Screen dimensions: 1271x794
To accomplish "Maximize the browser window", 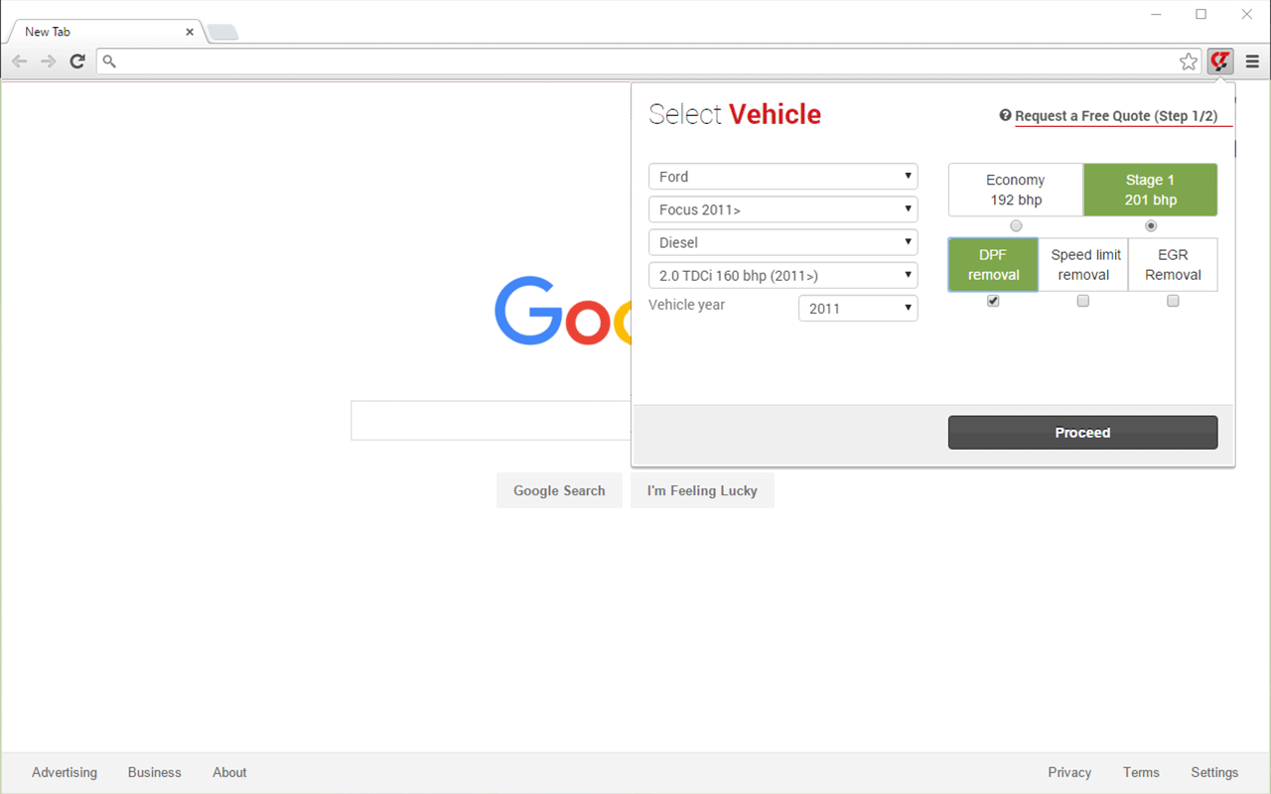I will [1201, 14].
